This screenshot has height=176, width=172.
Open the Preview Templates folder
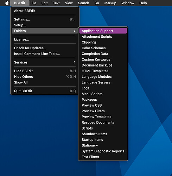[103, 117]
